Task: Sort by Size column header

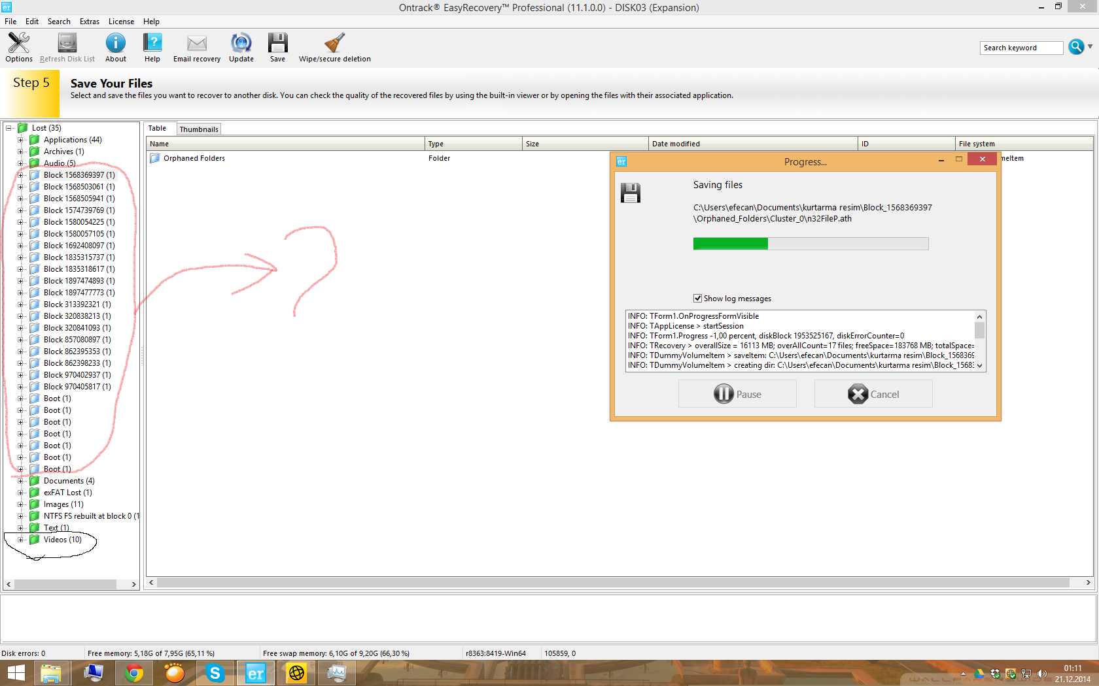Action: [585, 144]
